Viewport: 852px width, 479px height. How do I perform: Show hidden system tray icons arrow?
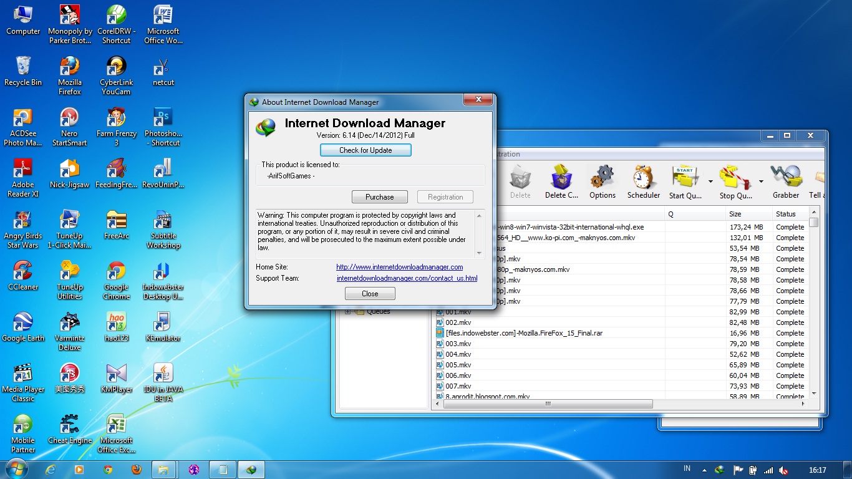coord(704,470)
